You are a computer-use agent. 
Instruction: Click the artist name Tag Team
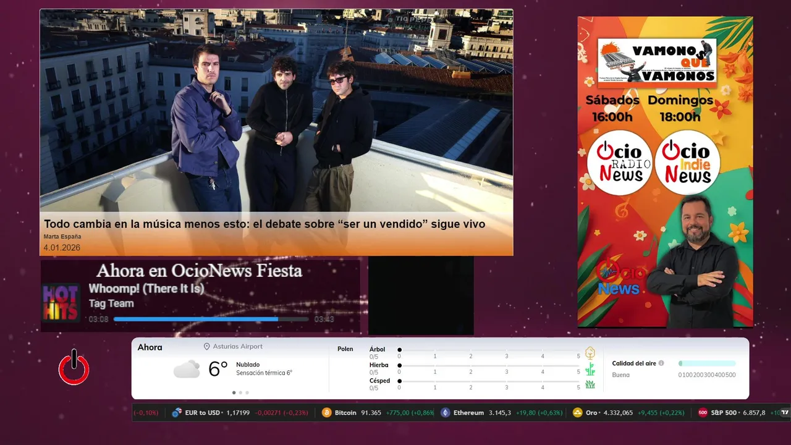[111, 303]
